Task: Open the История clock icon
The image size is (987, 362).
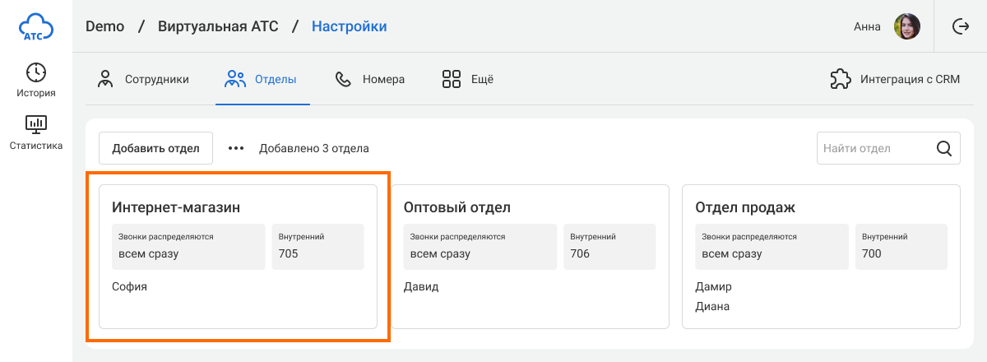Action: tap(36, 72)
